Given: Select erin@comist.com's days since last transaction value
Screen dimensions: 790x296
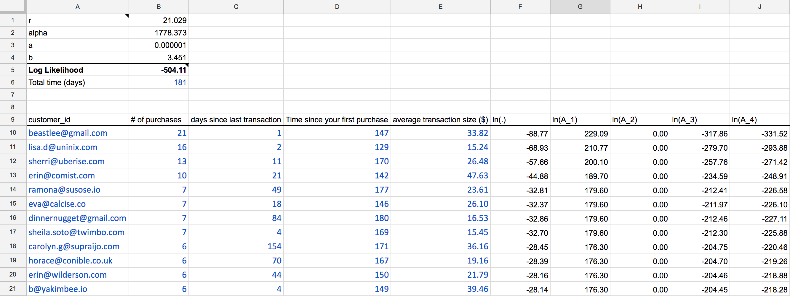Looking at the screenshot, I should [x=236, y=175].
